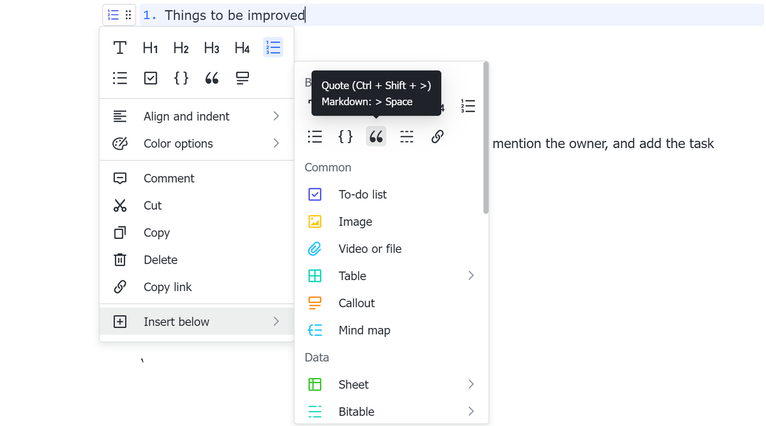Convert block to plain Text format
Viewport: 766px width, 426px height.
coord(120,48)
